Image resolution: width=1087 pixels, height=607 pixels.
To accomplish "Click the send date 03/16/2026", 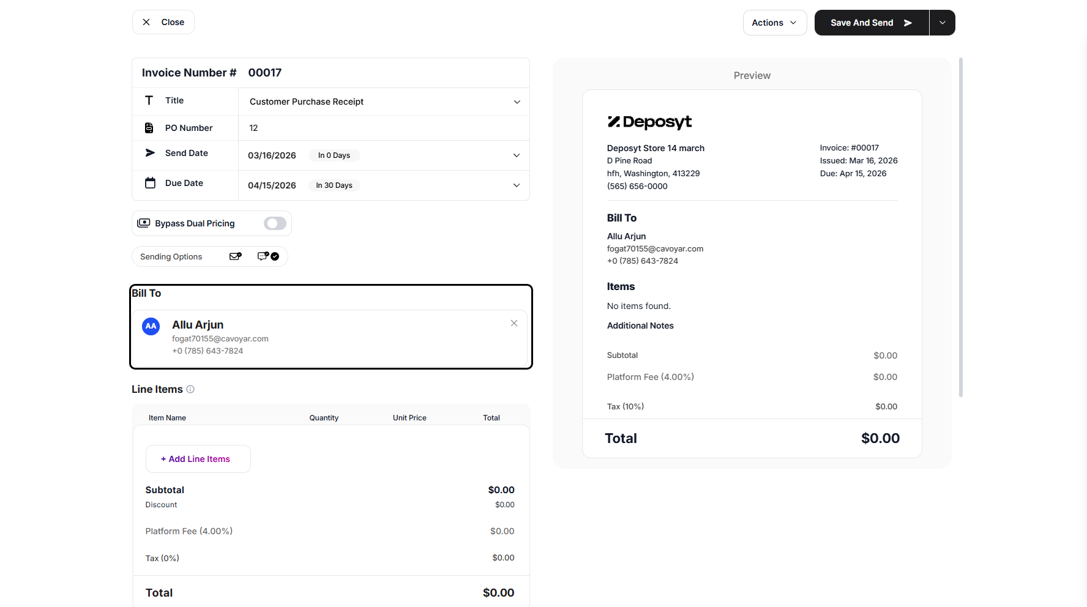I will [272, 155].
